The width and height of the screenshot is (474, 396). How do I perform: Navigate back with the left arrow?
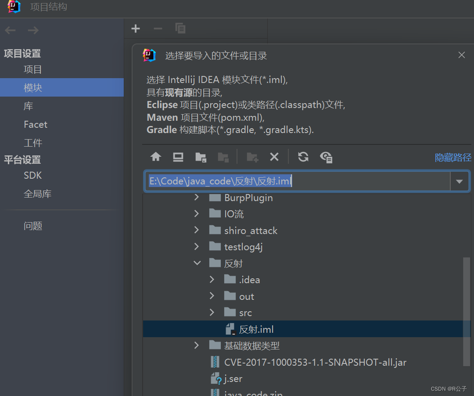10,30
